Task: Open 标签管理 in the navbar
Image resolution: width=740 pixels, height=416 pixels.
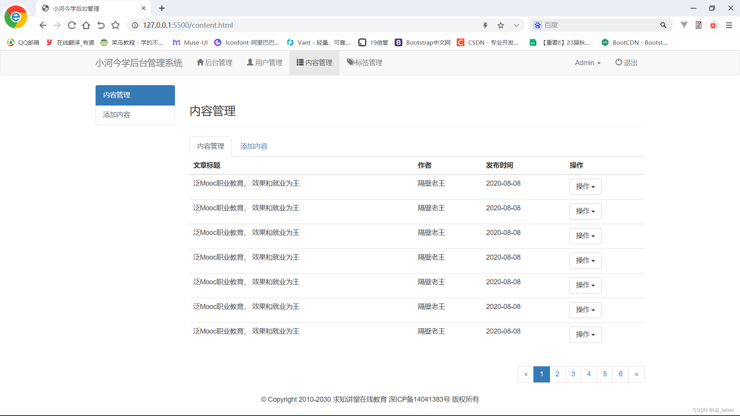Action: point(365,63)
